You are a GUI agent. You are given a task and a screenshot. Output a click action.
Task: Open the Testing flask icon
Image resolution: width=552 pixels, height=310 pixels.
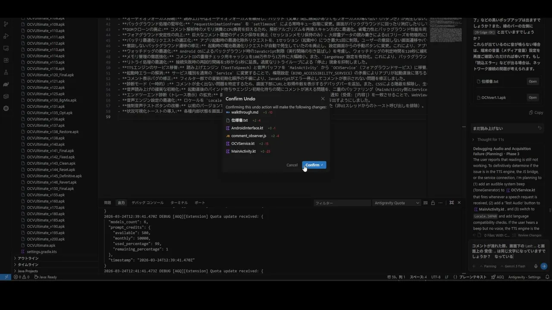(x=6, y=72)
